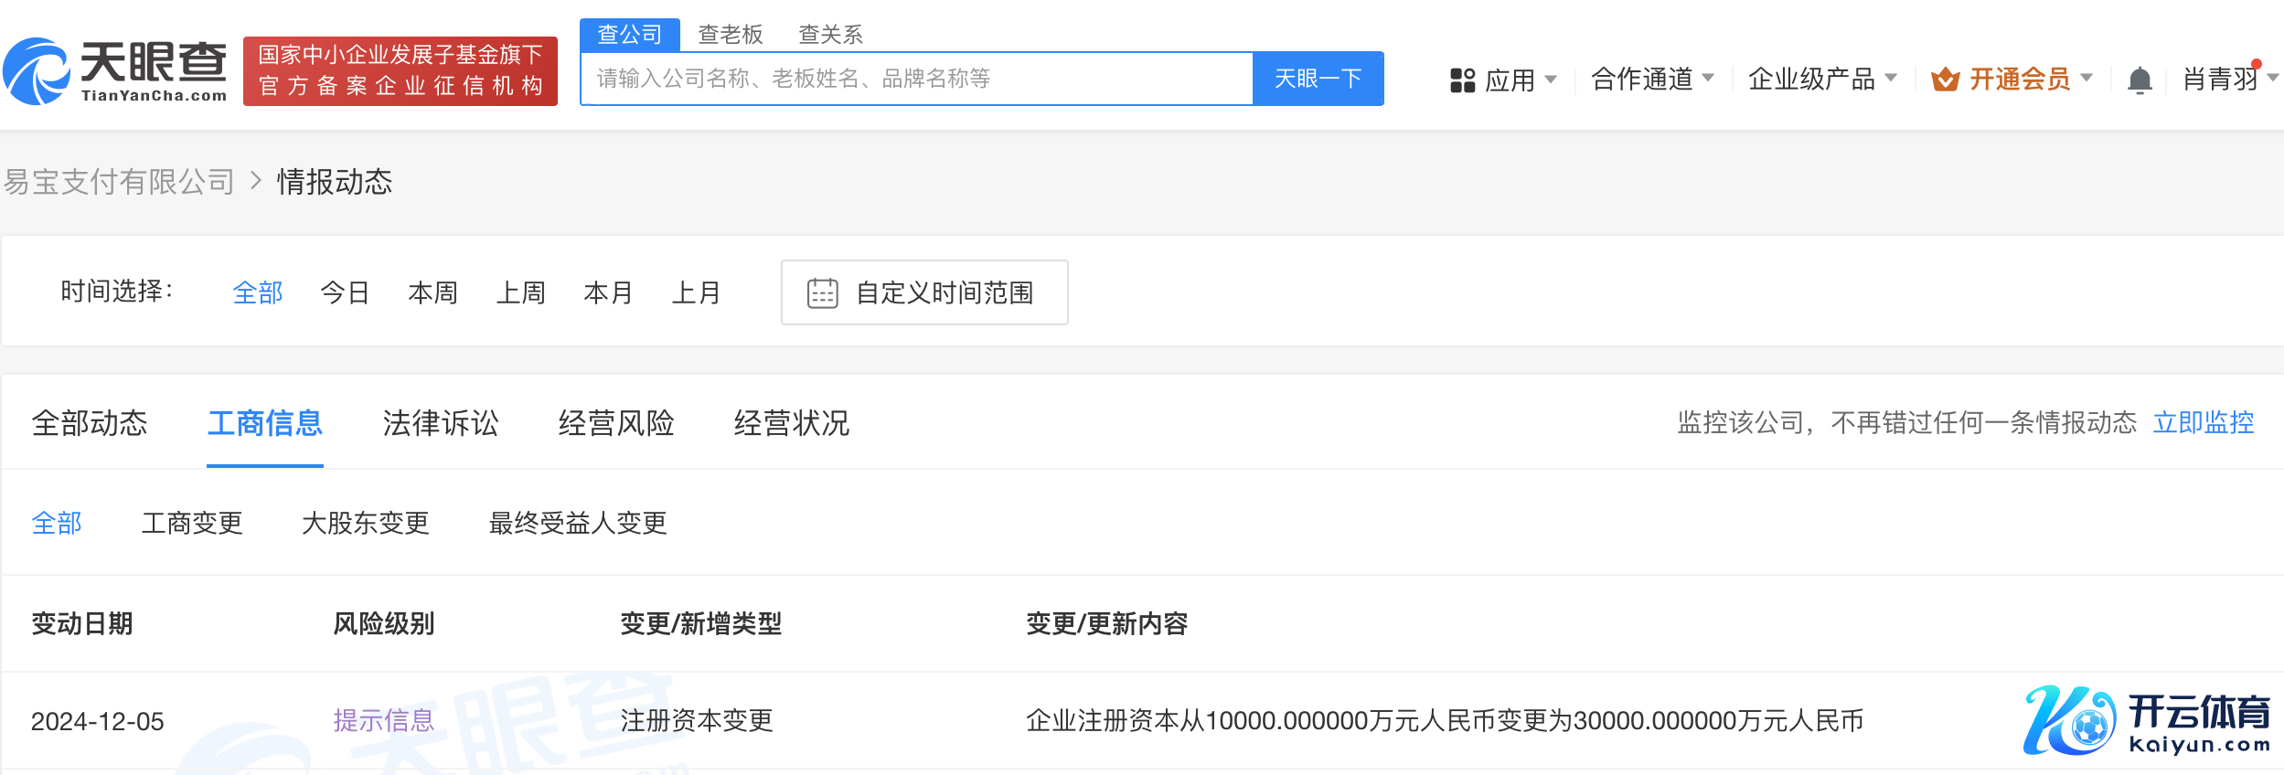2284x775 pixels.
Task: Open 易宝支付有限公司 breadcrumb link
Action: (x=119, y=182)
